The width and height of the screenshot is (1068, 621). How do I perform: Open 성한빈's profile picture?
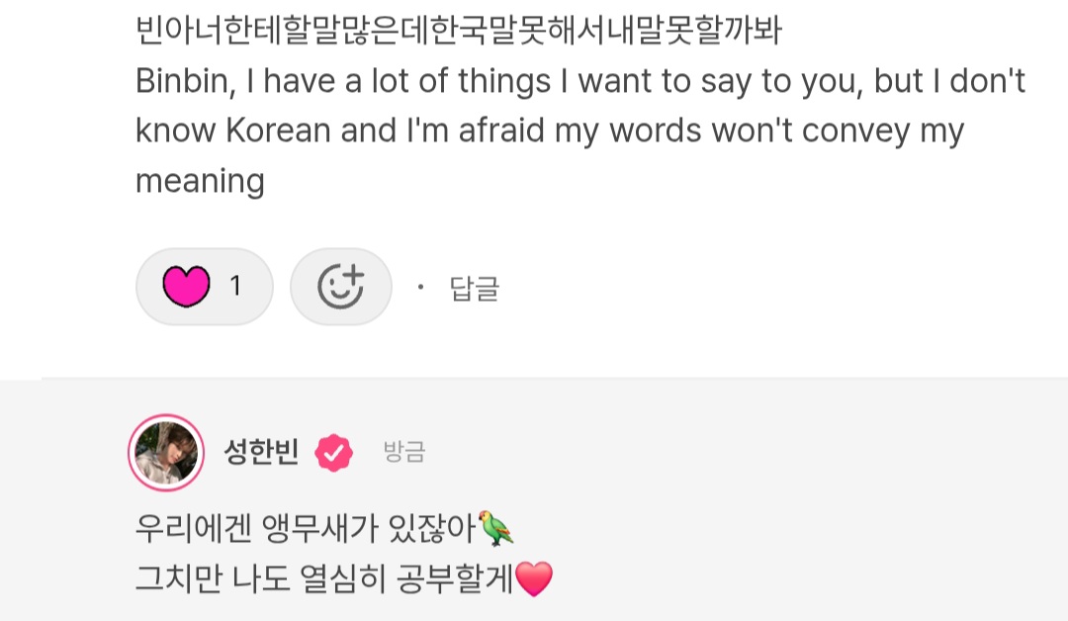(166, 453)
